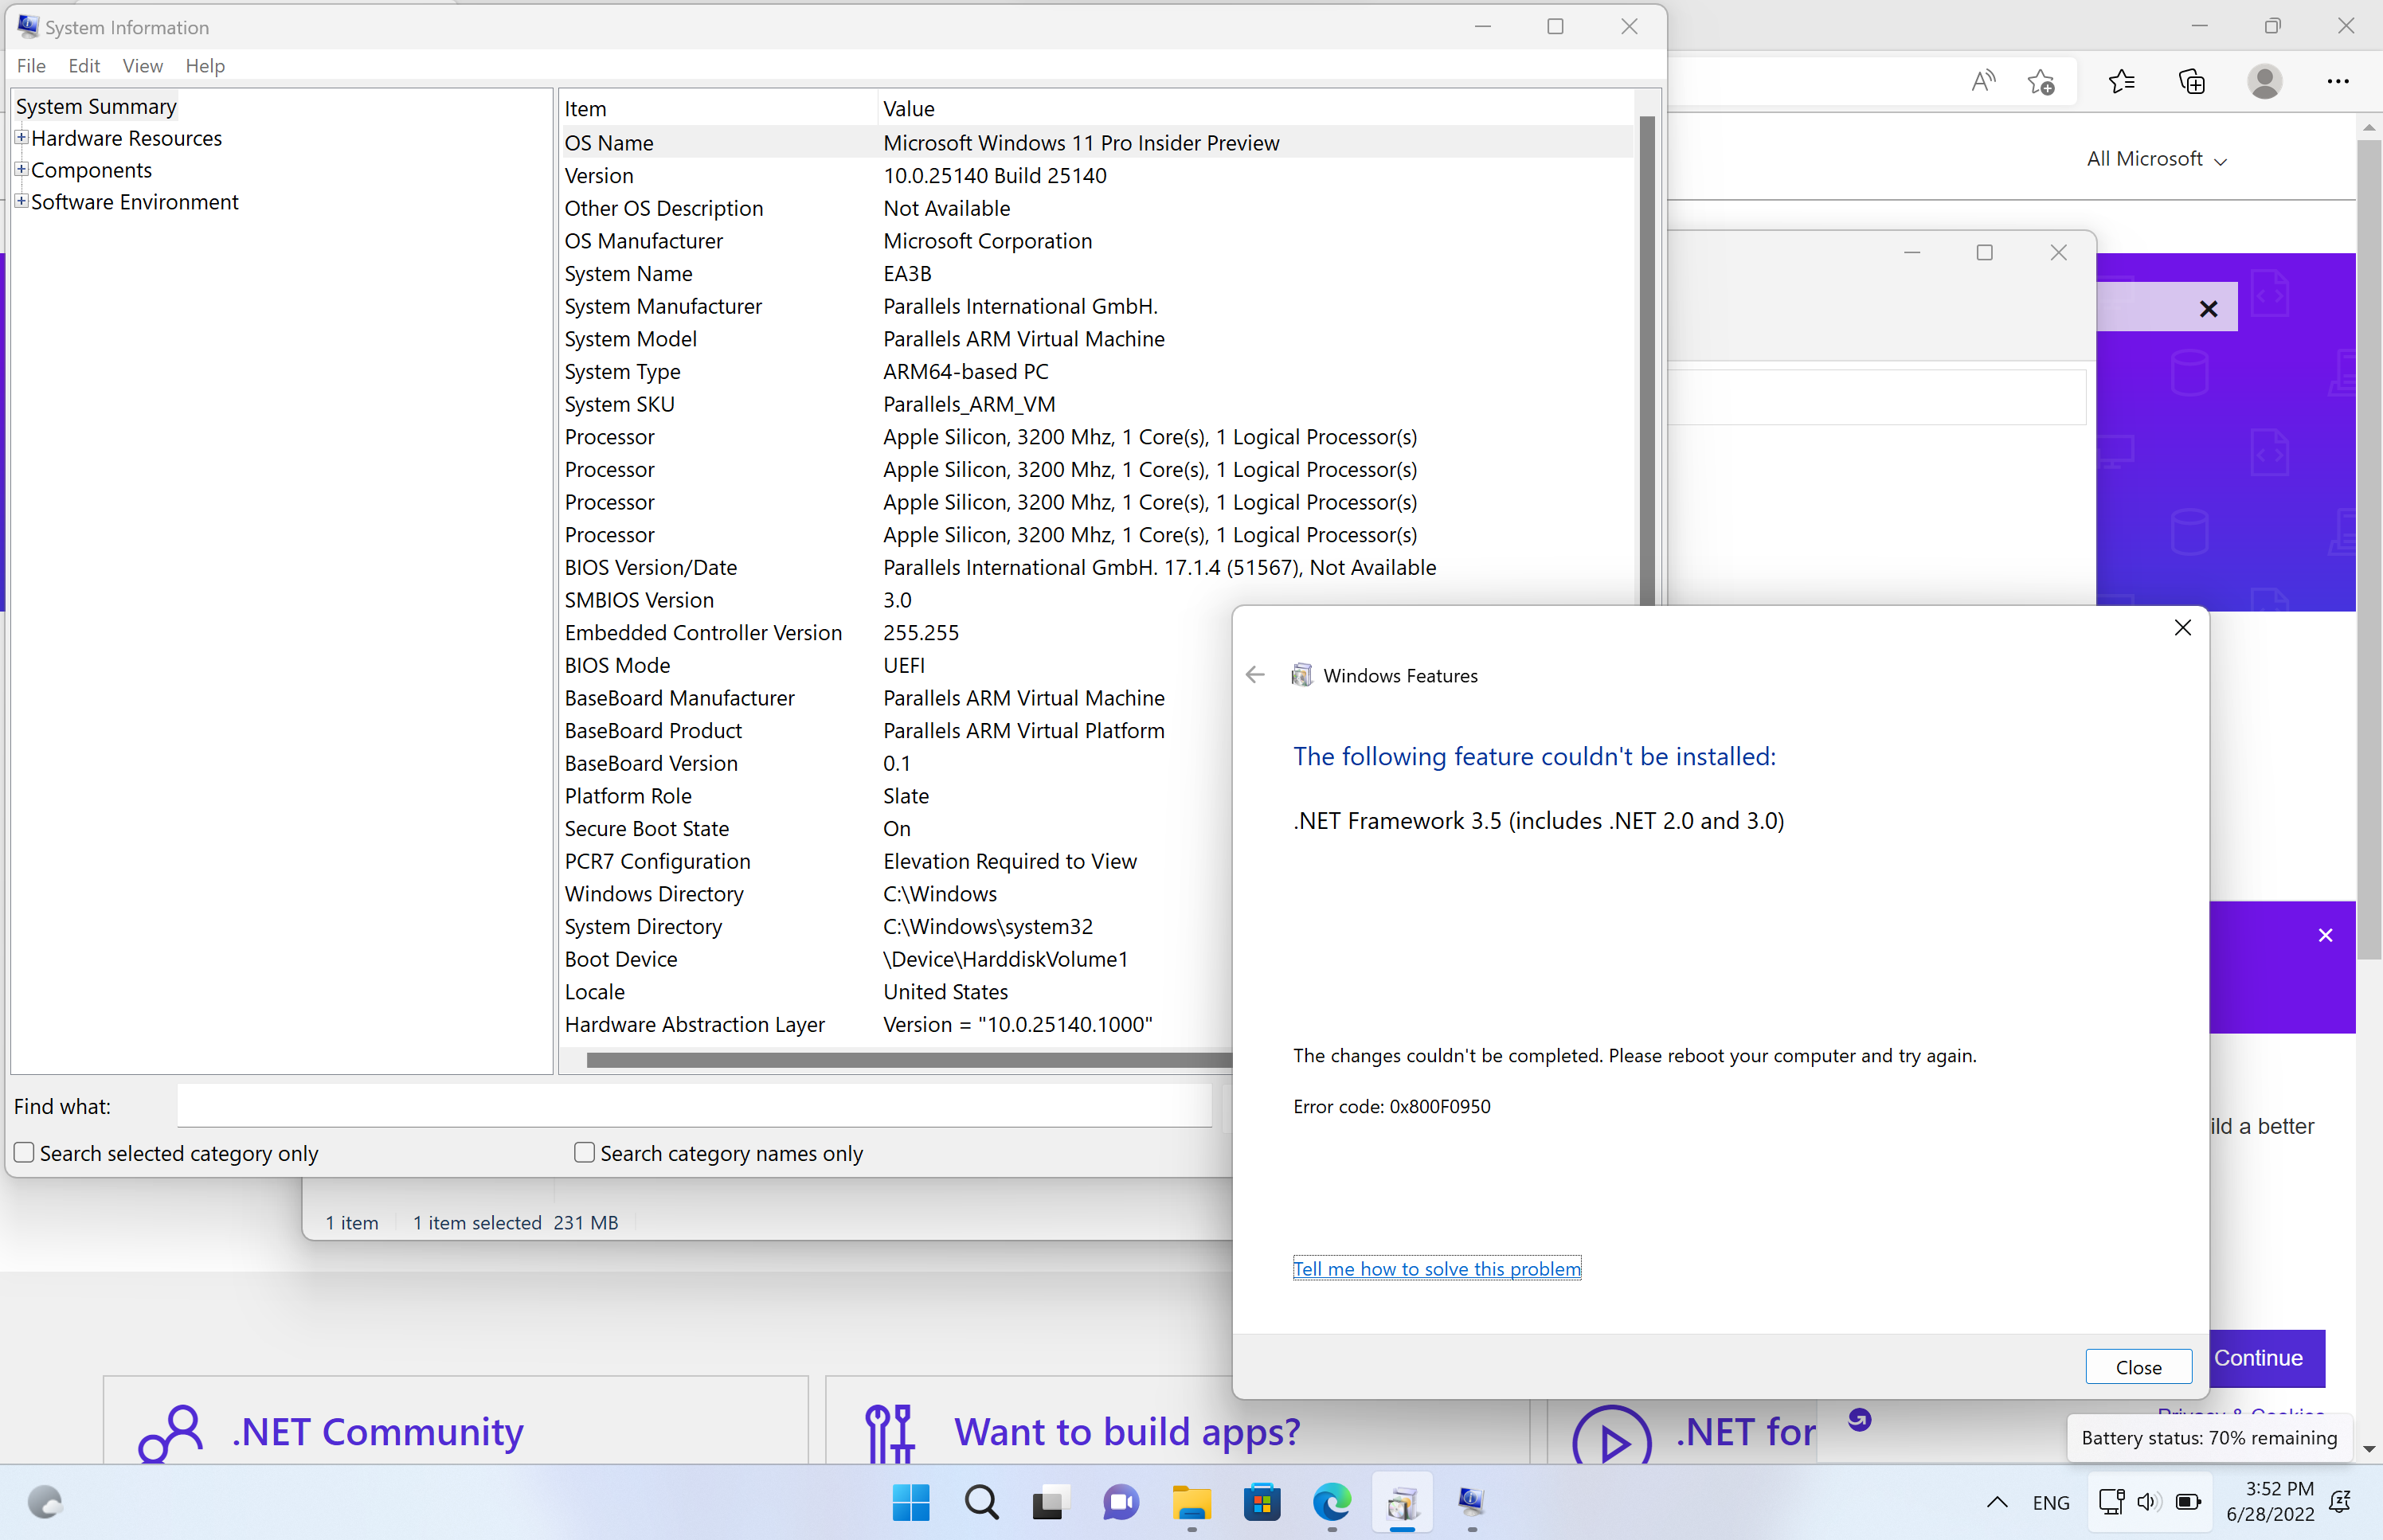The height and width of the screenshot is (1540, 2383).
Task: Click Tell me how to solve this problem
Action: pos(1436,1268)
